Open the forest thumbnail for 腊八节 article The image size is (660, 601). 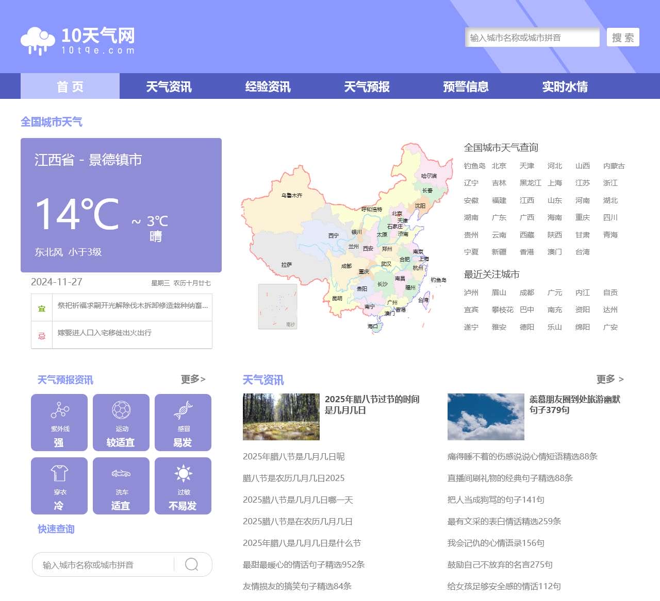pyautogui.click(x=281, y=417)
